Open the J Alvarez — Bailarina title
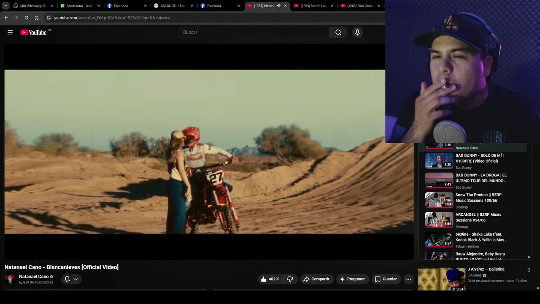 pos(486,269)
